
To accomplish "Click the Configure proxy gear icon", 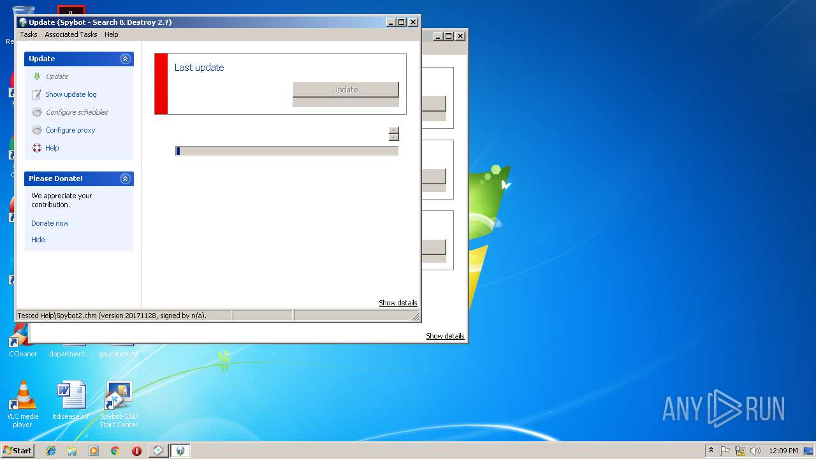I will pos(37,130).
